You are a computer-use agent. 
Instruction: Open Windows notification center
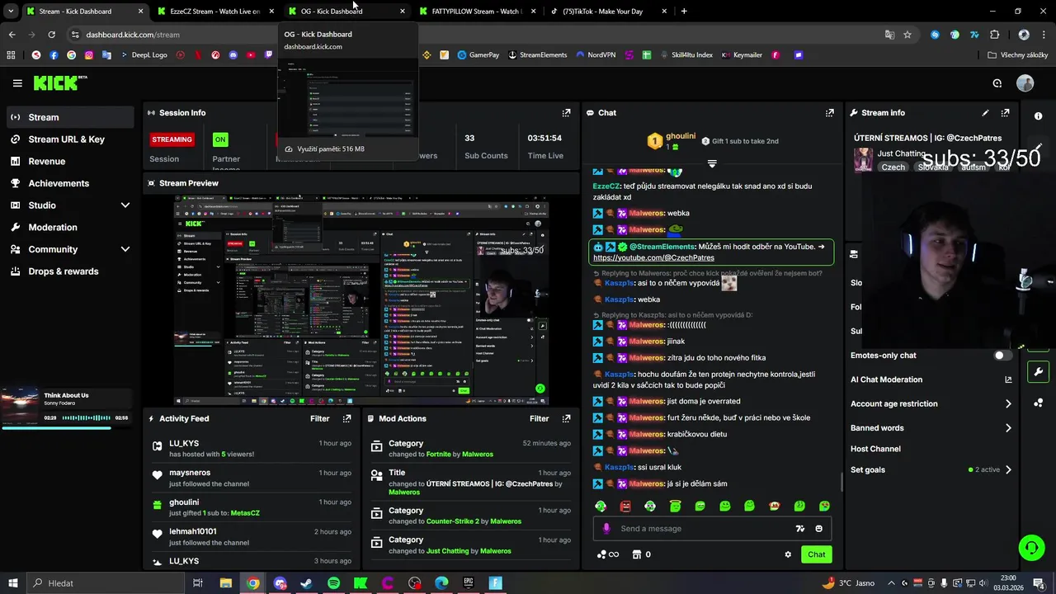(1039, 583)
